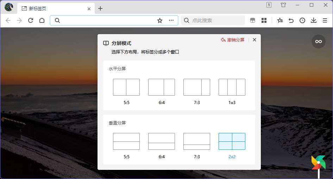
Task: Bookmark page with star icon
Action: click(x=160, y=20)
